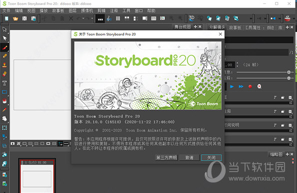The height and width of the screenshot is (193, 297).
Task: Click the Delete X icon in the toolbar
Action: 71,18
